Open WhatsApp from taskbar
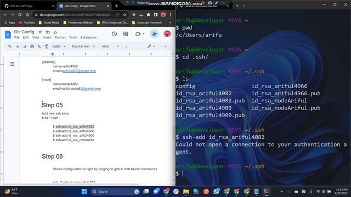The height and width of the screenshot is (197, 351). point(216,192)
